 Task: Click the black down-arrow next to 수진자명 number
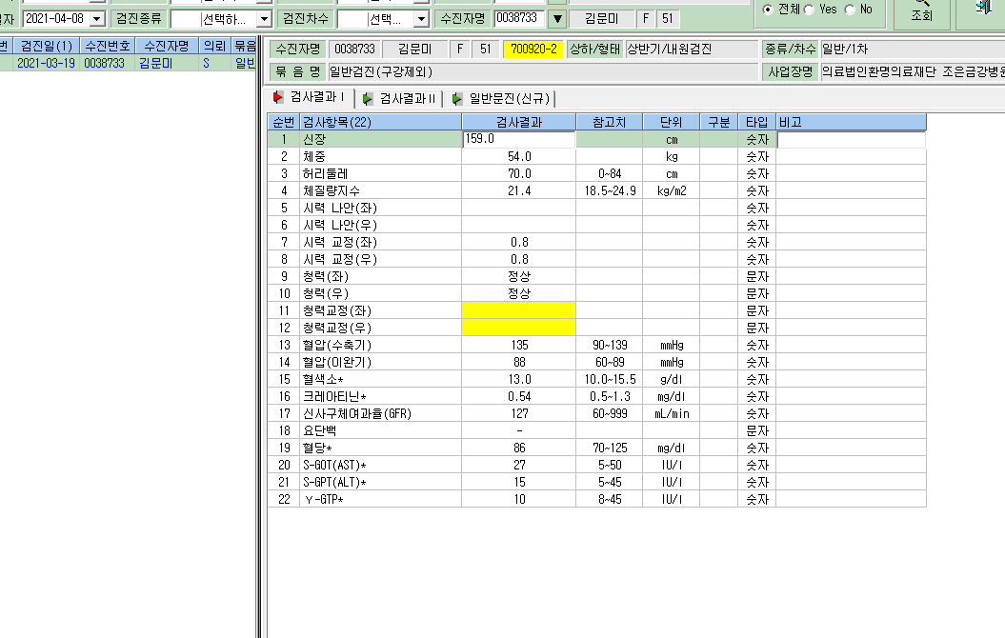tap(557, 19)
